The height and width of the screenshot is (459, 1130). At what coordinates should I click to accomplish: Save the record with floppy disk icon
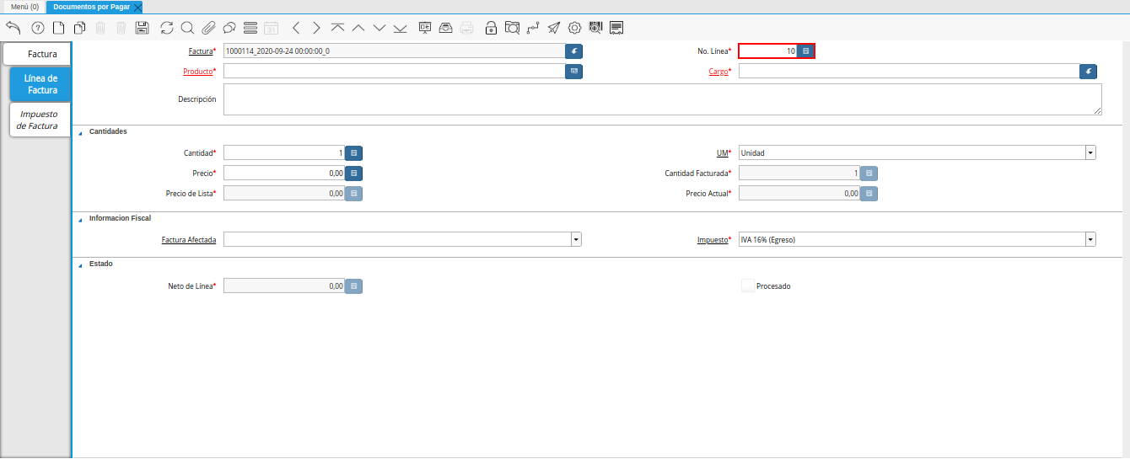click(x=142, y=27)
